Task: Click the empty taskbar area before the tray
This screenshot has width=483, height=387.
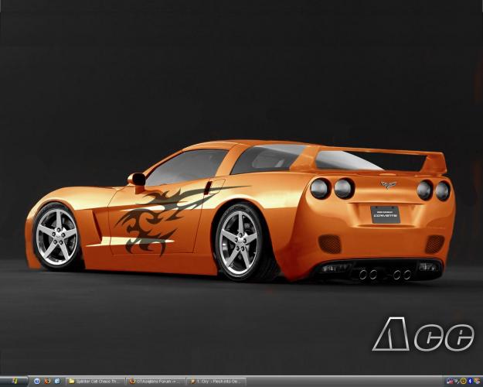Action: 344,382
